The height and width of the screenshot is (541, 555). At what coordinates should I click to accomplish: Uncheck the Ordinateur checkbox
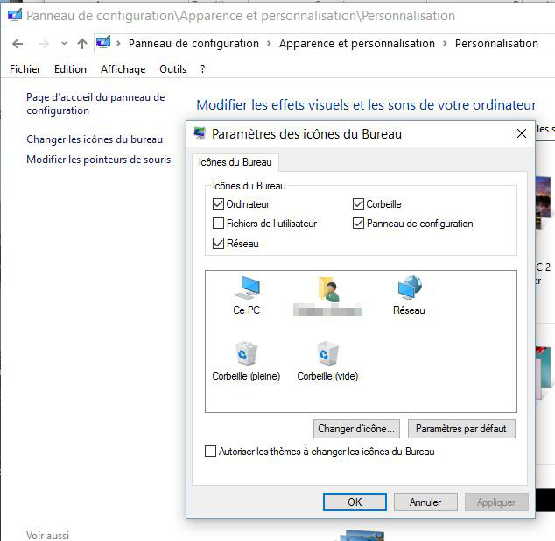tap(218, 203)
